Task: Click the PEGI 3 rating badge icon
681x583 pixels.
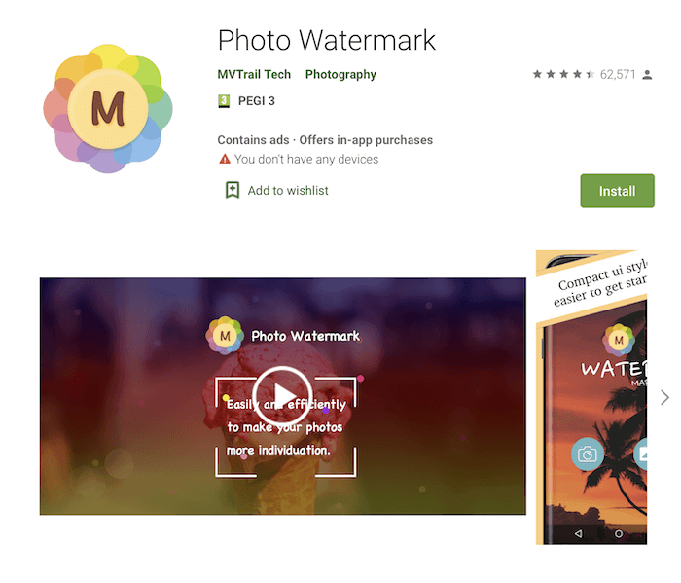Action: pos(223,101)
